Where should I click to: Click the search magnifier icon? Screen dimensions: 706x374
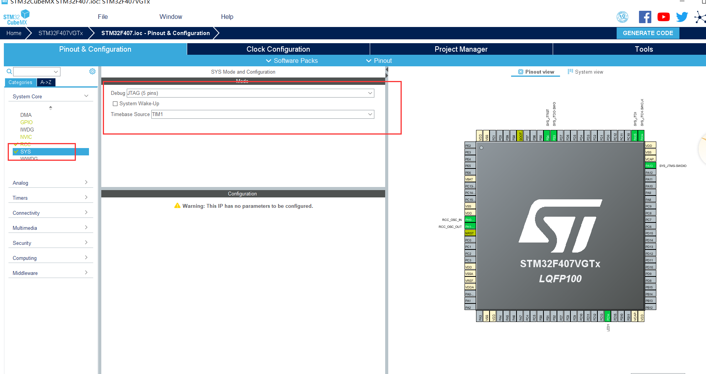(8, 71)
